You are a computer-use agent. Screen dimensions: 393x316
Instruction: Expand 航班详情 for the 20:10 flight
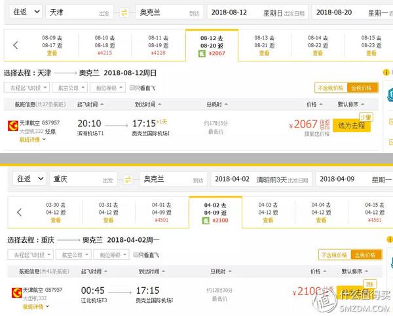click(33, 140)
